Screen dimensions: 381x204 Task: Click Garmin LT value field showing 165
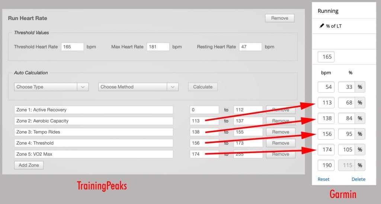coord(326,57)
